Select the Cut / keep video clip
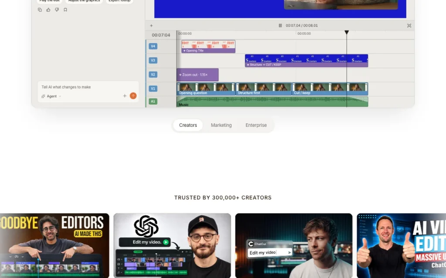The height and width of the screenshot is (278, 446). pos(330,89)
